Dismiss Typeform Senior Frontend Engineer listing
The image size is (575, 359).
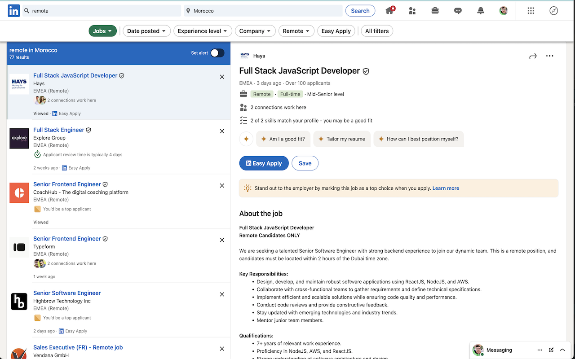222,240
